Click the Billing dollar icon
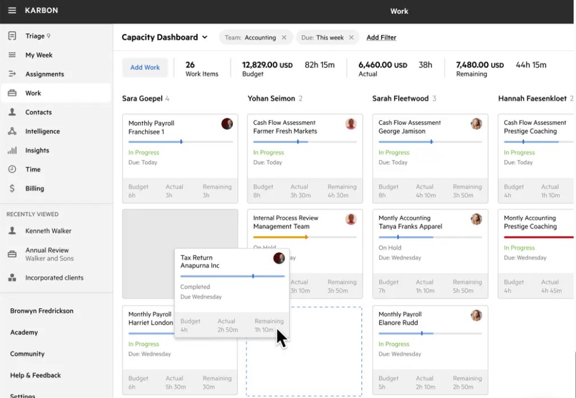The image size is (576, 398). 12,188
